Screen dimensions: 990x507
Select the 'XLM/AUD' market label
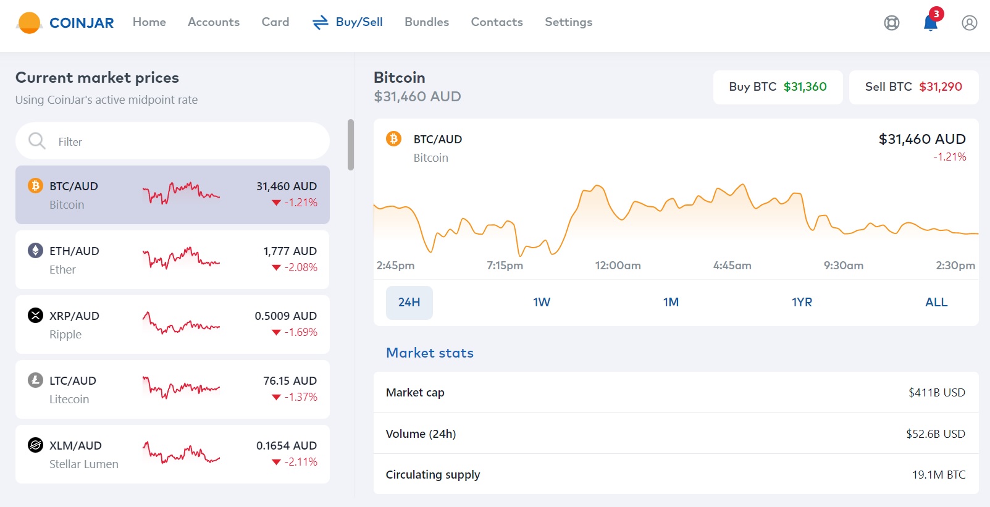(75, 445)
